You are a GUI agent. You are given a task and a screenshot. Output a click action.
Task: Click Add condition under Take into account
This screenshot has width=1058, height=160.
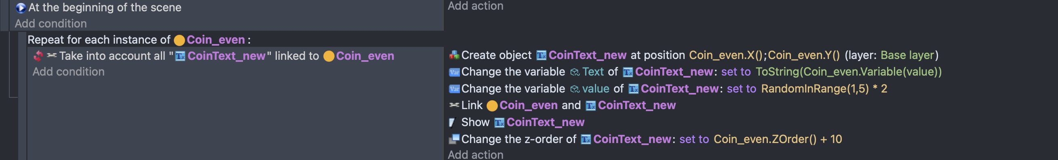pyautogui.click(x=69, y=72)
